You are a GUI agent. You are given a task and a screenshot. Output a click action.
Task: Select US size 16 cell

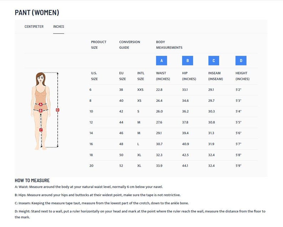(x=91, y=144)
